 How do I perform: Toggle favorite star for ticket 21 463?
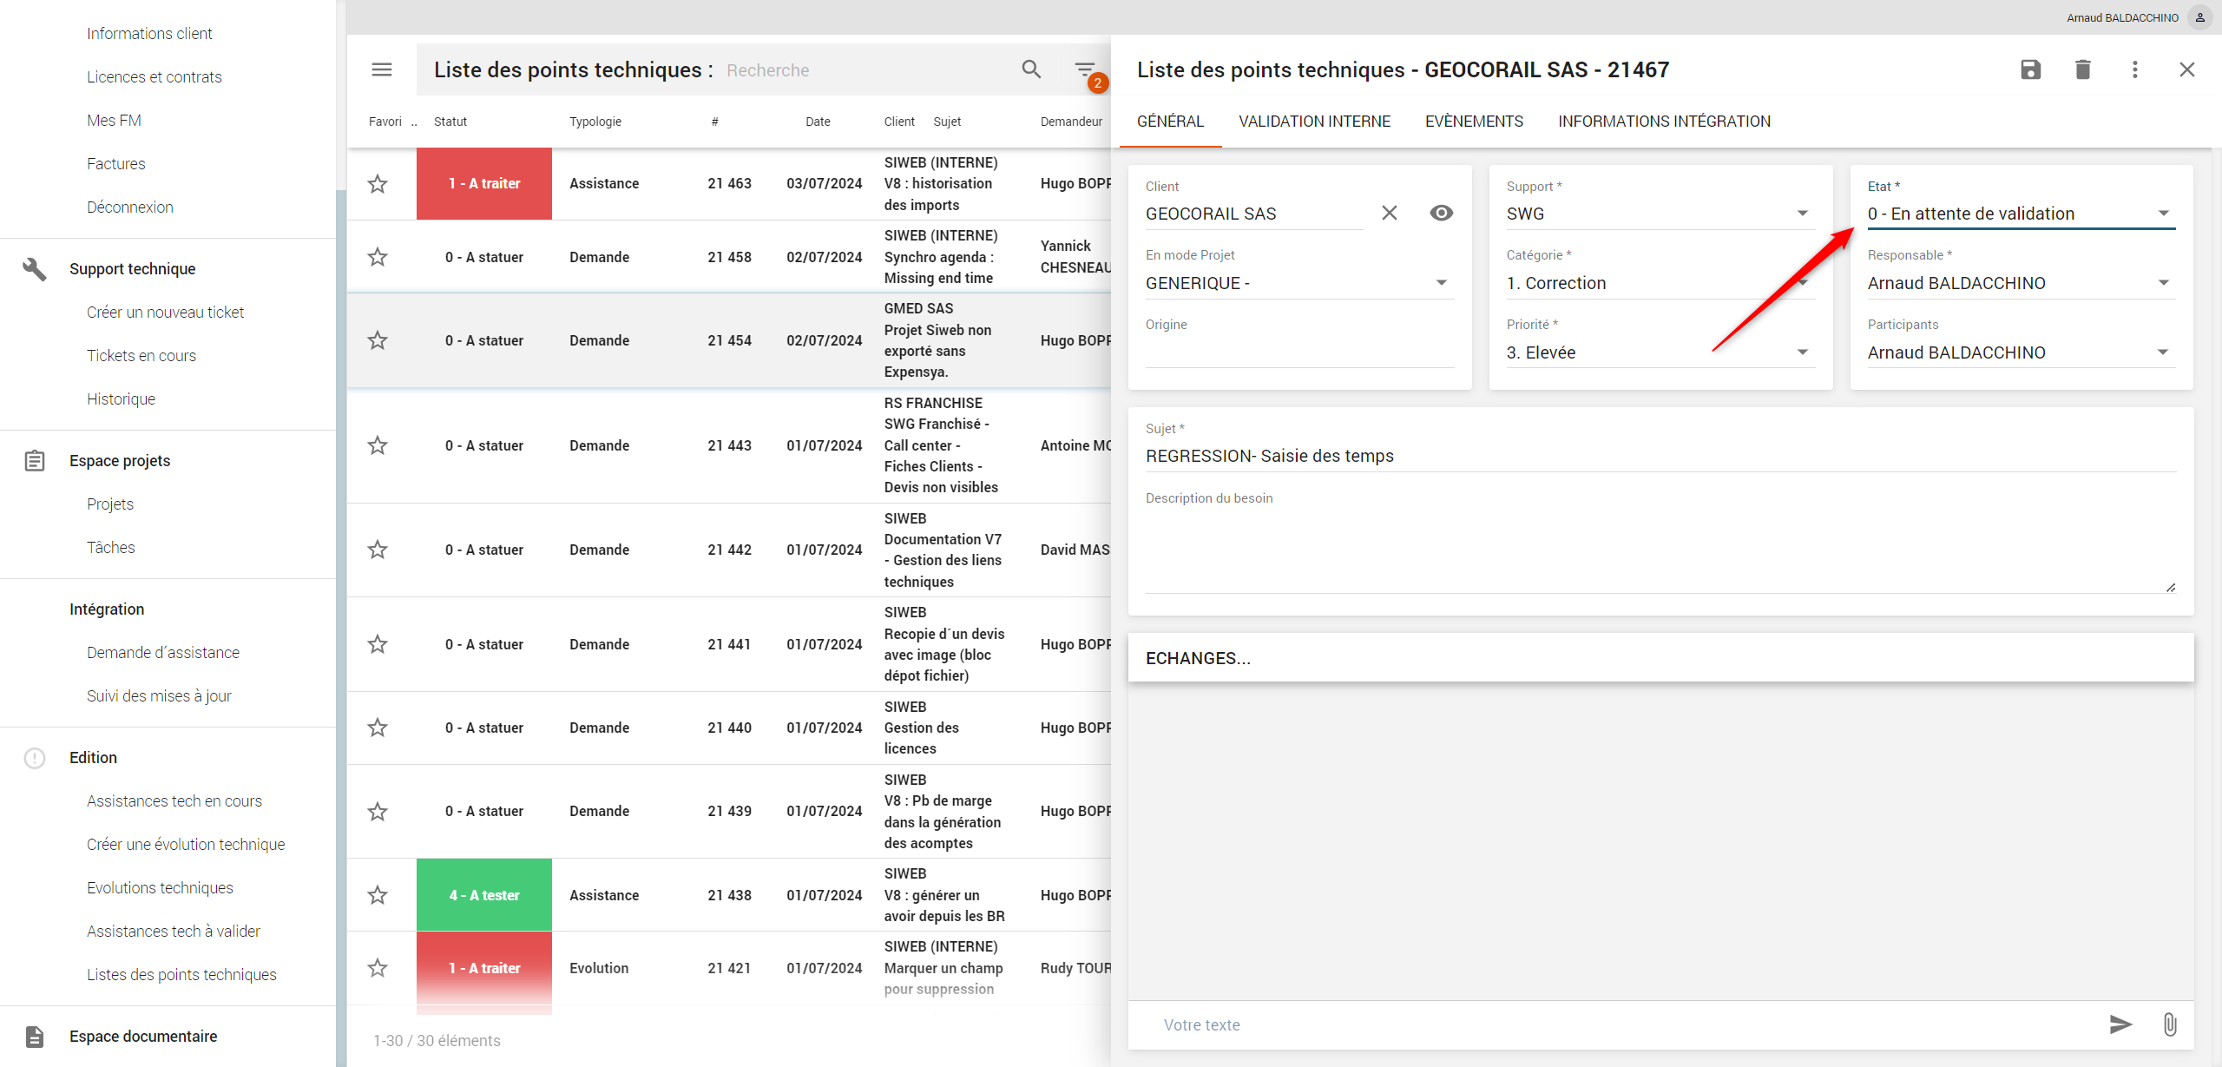click(378, 184)
